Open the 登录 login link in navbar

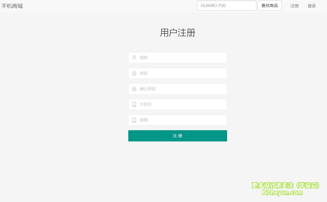tap(311, 6)
